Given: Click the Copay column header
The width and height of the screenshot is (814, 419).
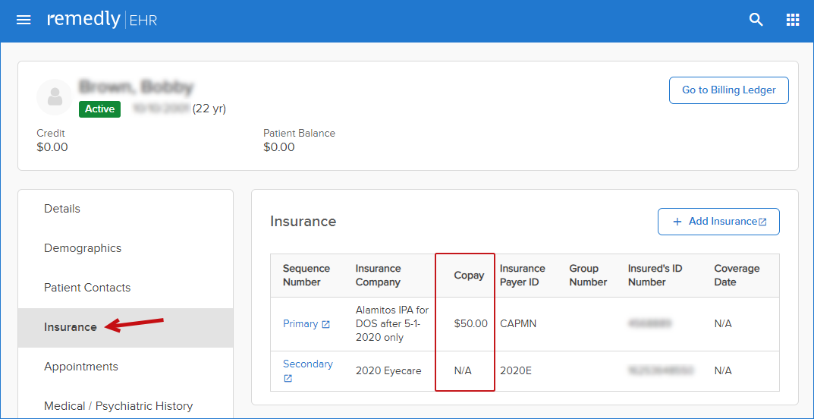Looking at the screenshot, I should [x=470, y=276].
